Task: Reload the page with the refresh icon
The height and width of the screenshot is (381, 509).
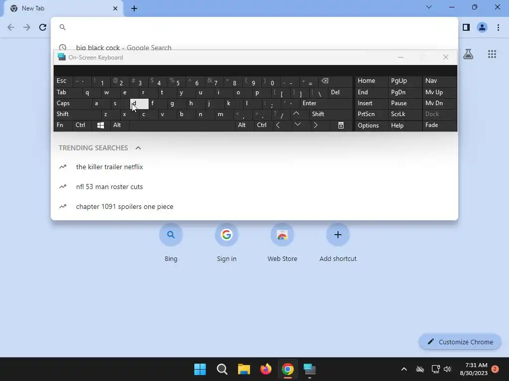Action: coord(43,27)
